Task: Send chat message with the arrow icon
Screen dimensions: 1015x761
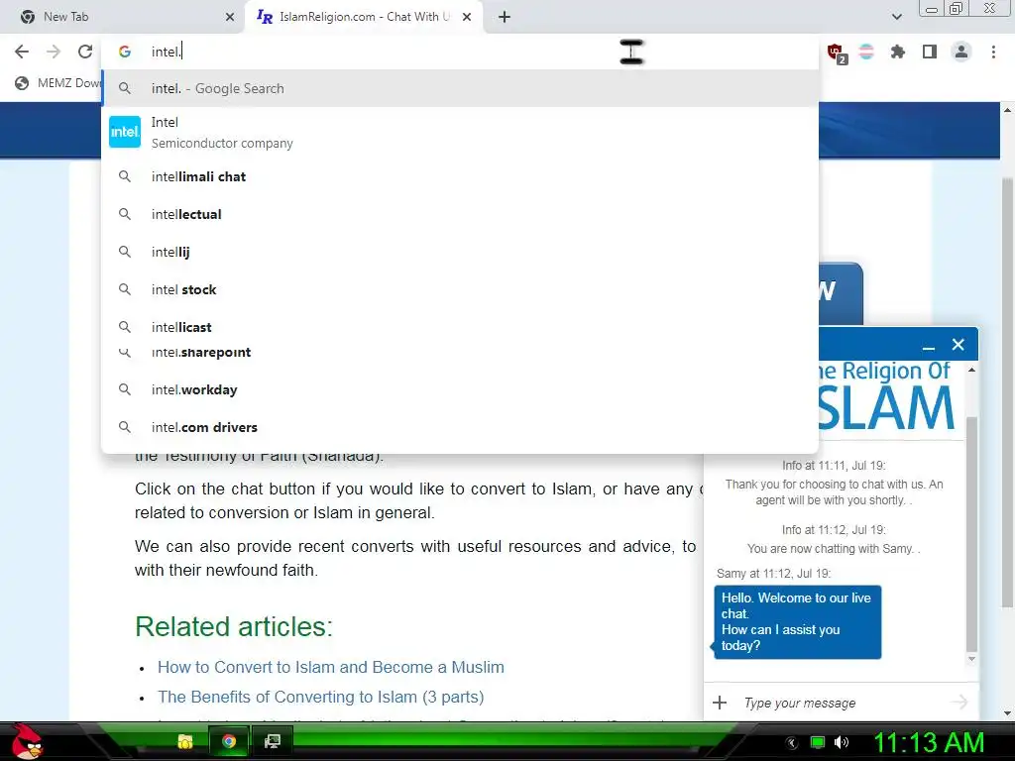Action: pos(959,703)
